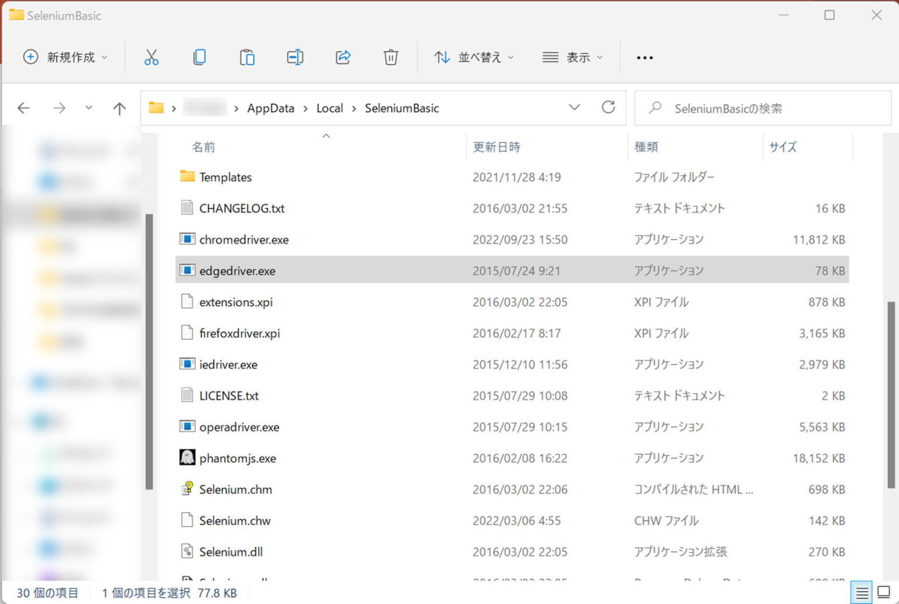Switch to large icons view in status bar

tap(883, 592)
